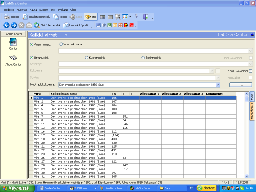Open the Muut laulukokoelmat dropdown arrow
Viewport: 256px width, 192px height.
point(218,85)
